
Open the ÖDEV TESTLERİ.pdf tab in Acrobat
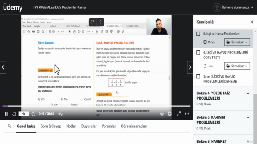point(73,26)
